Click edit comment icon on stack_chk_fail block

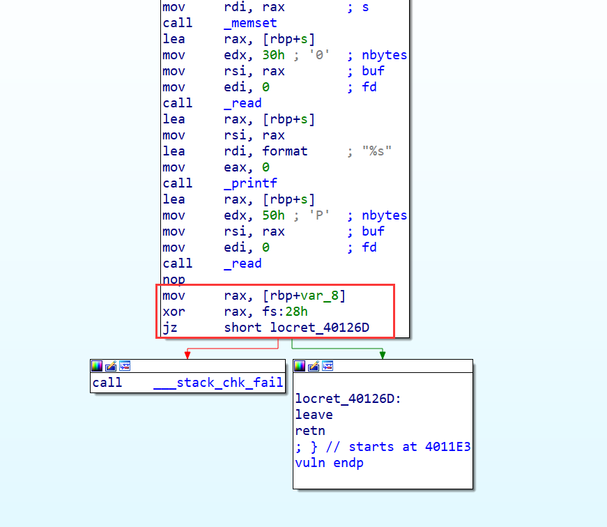pyautogui.click(x=111, y=366)
